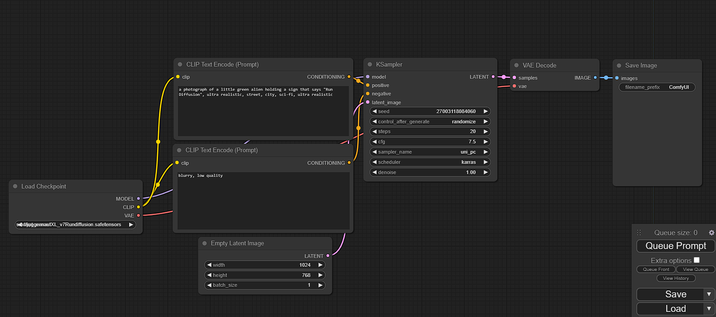Enable the Extra options checkbox
This screenshot has height=317, width=716.
(696, 260)
